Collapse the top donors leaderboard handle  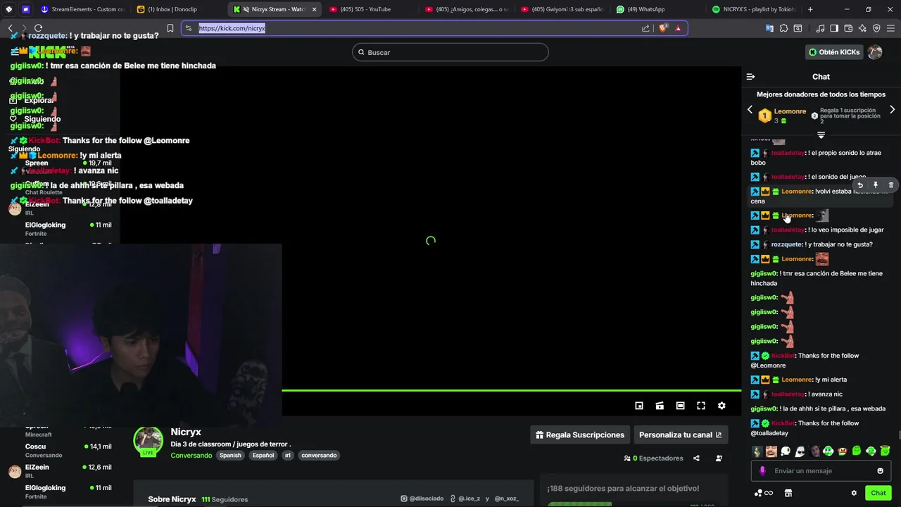pos(821,134)
